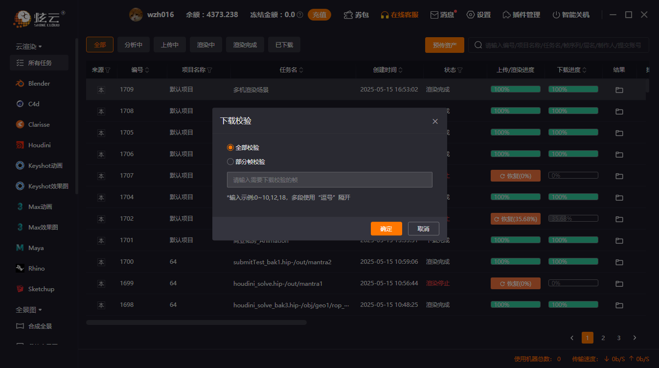Select 部分帧校验 radio option
659x368 pixels.
[246, 161]
